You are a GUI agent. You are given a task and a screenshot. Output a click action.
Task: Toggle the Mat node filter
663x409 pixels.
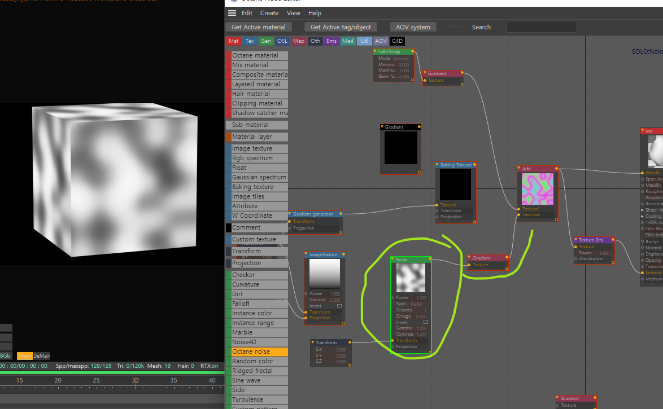pyautogui.click(x=234, y=41)
